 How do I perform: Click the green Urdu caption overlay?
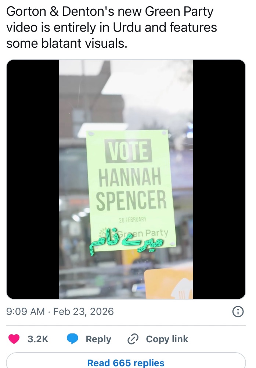[x=126, y=243]
